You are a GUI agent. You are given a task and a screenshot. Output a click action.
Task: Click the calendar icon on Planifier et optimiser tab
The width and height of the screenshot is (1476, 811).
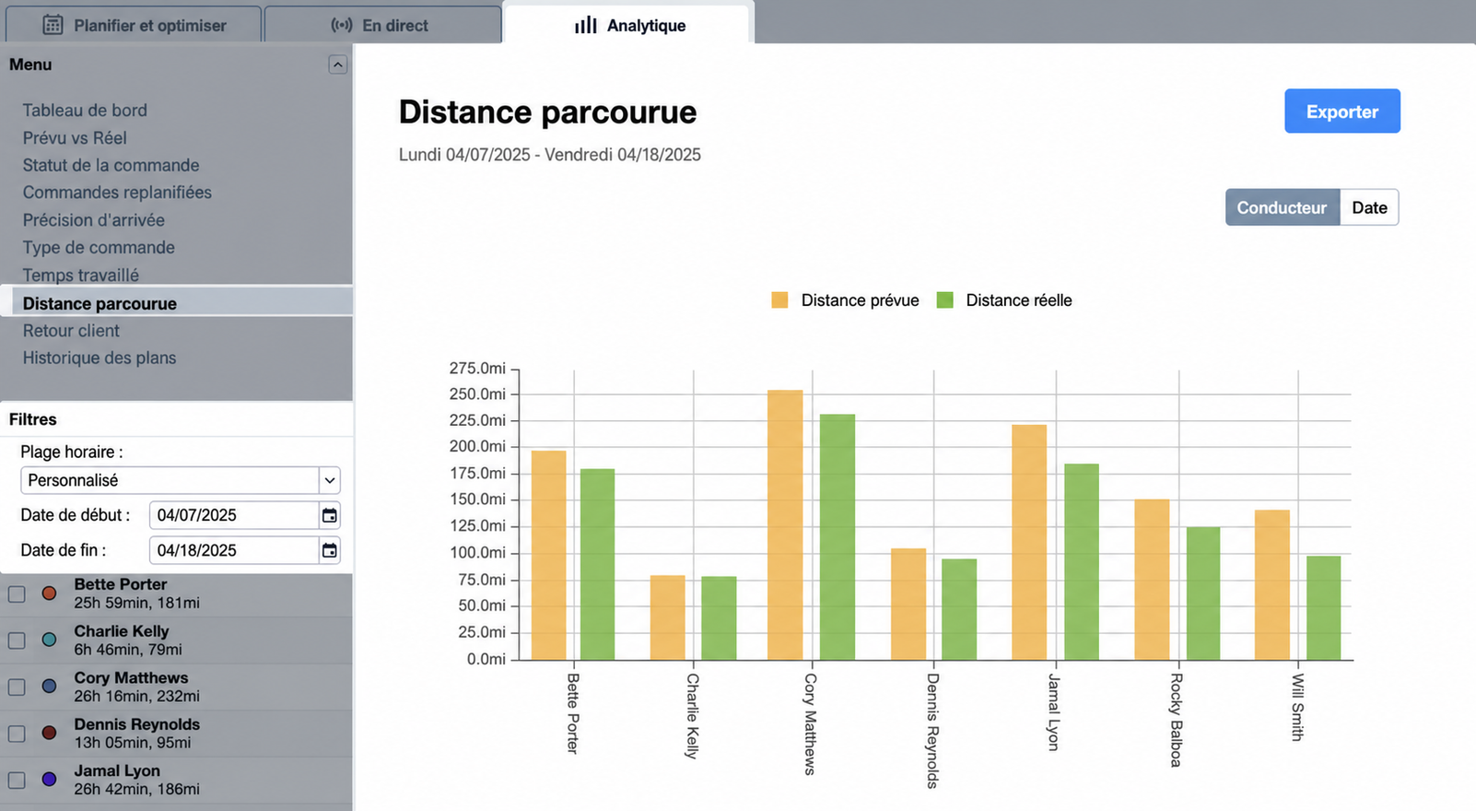click(x=53, y=25)
